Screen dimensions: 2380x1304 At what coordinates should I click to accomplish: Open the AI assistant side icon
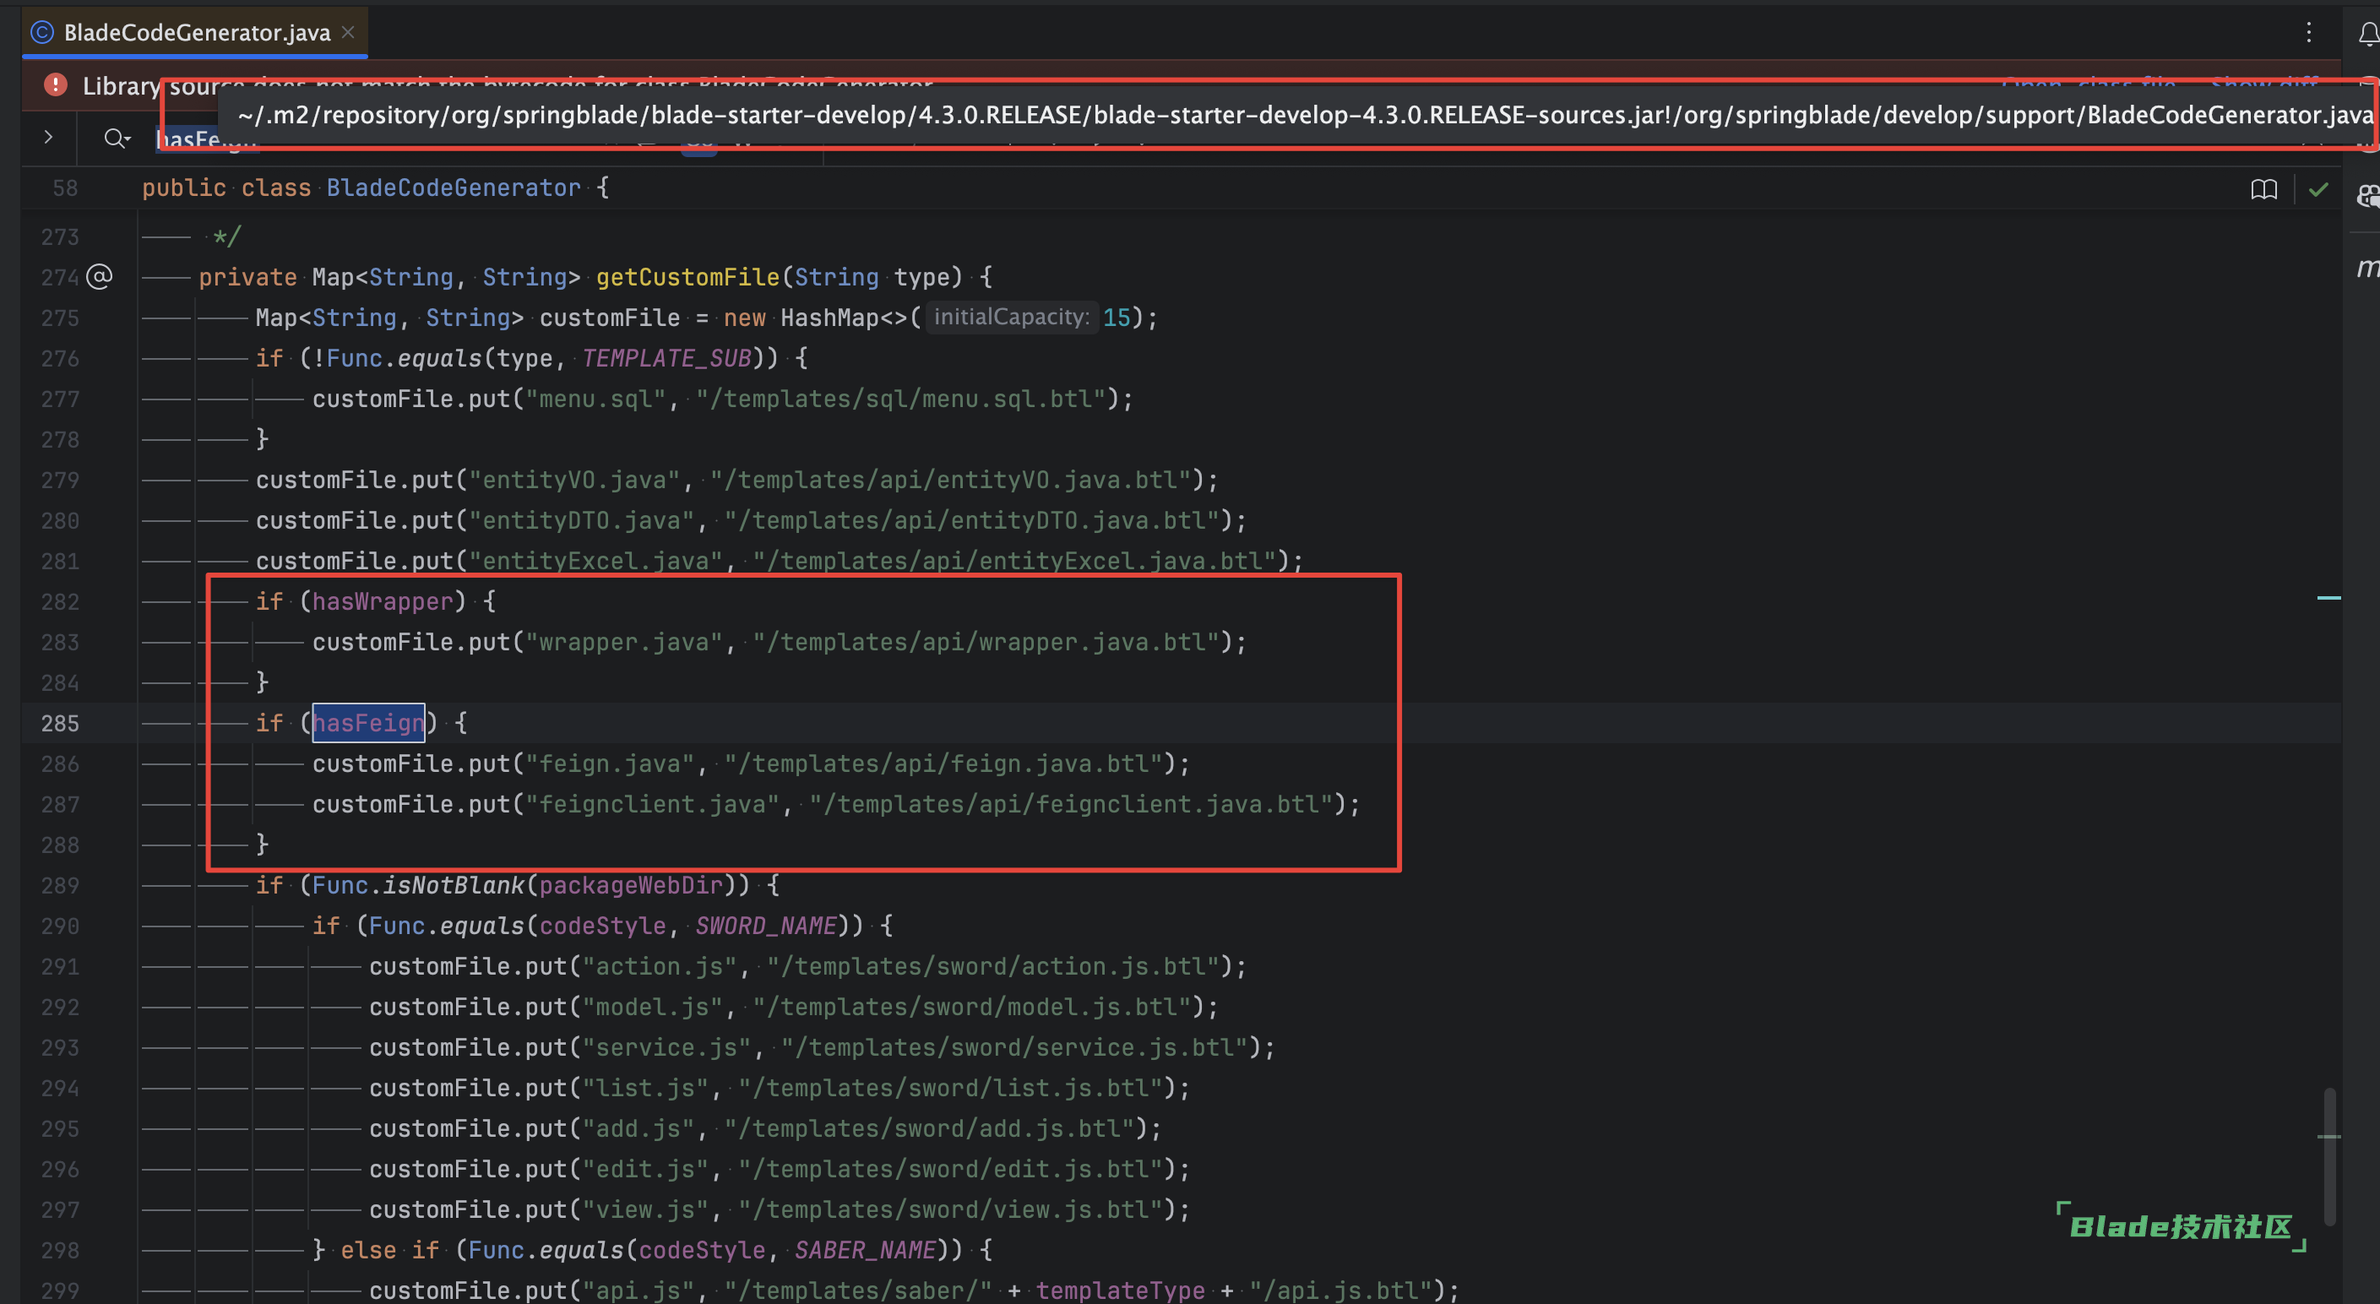pos(2368,195)
